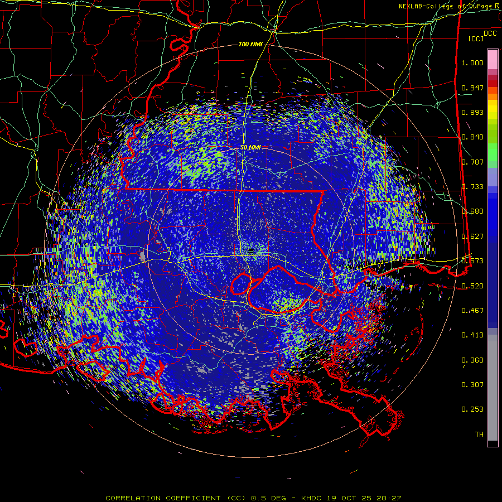Click the 1.000 color scale value
This screenshot has height=502, width=502.
pos(472,62)
